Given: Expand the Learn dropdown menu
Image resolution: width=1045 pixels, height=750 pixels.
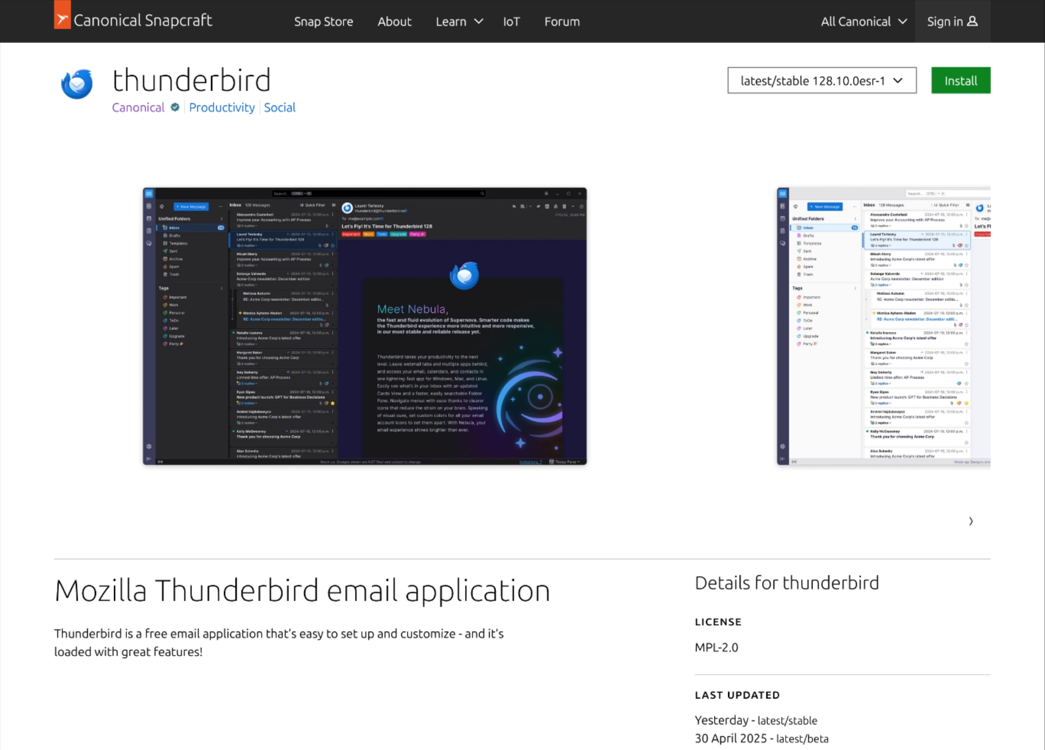Looking at the screenshot, I should click(459, 22).
